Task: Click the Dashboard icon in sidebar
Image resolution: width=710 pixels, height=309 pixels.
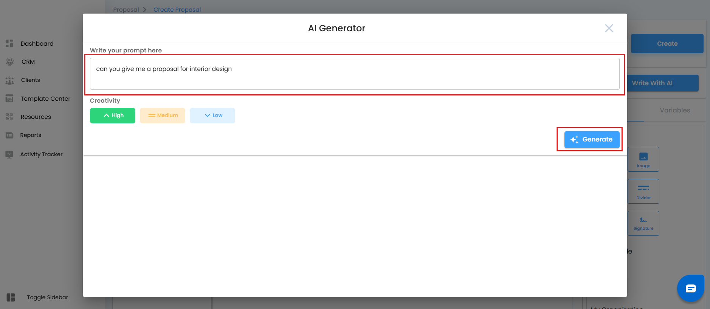Action: pos(9,43)
